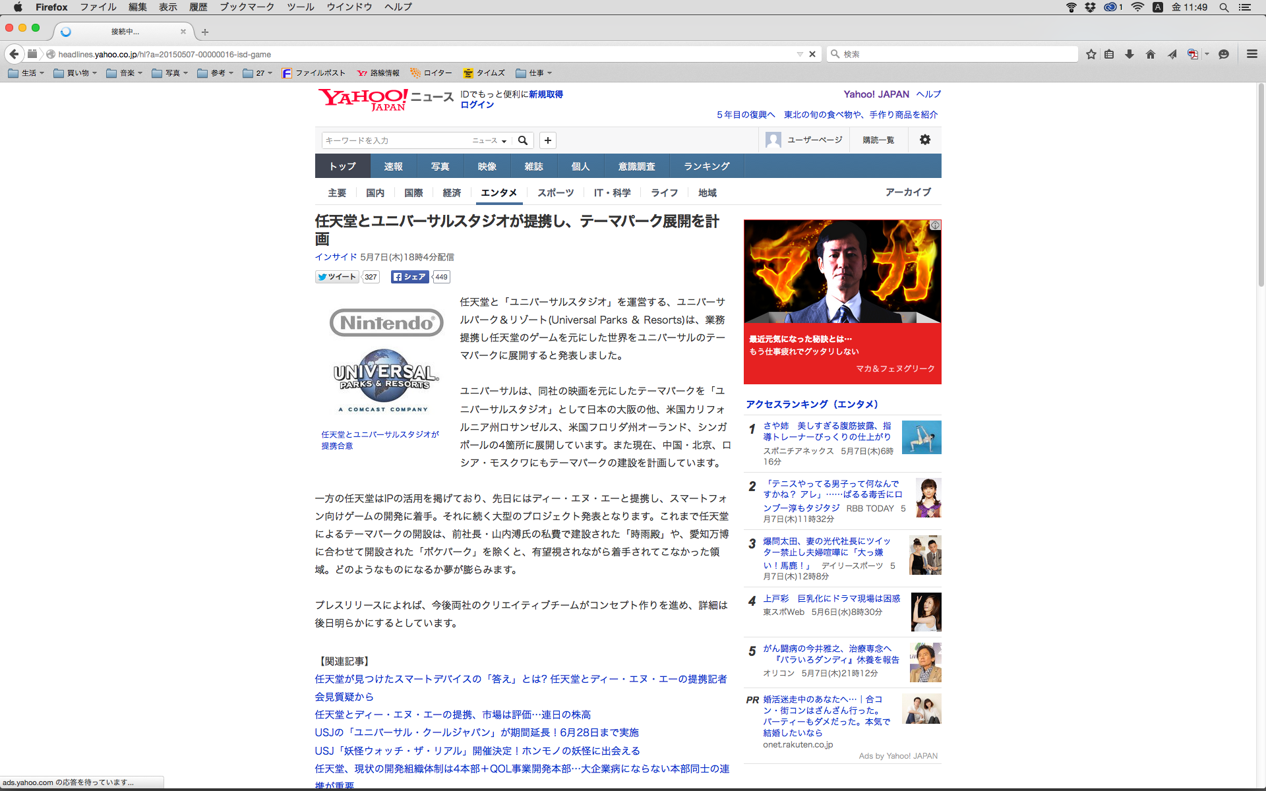Screen dimensions: 1266x791
Task: Open the ブックマーク menu in the menu bar
Action: (247, 7)
